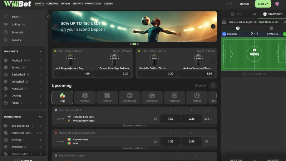Open the Results section in the sidebar

[x=16, y=40]
